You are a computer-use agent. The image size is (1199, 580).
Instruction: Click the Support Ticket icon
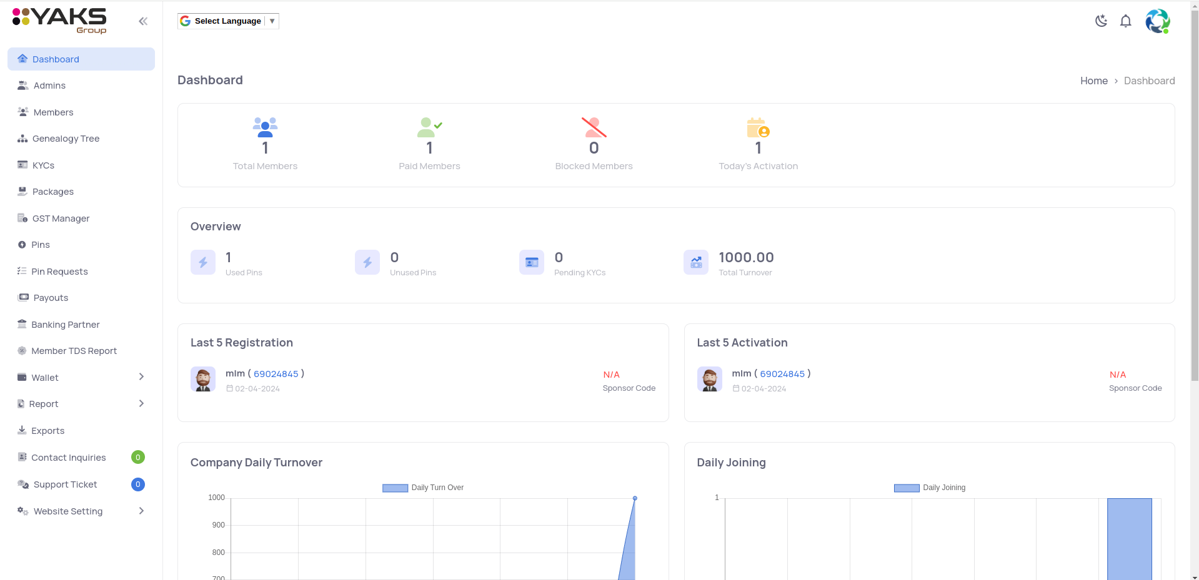23,484
